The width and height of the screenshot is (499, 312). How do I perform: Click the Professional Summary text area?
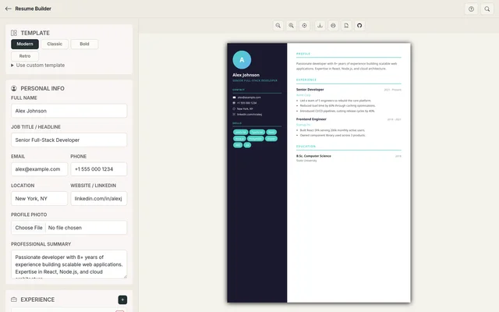click(x=69, y=264)
